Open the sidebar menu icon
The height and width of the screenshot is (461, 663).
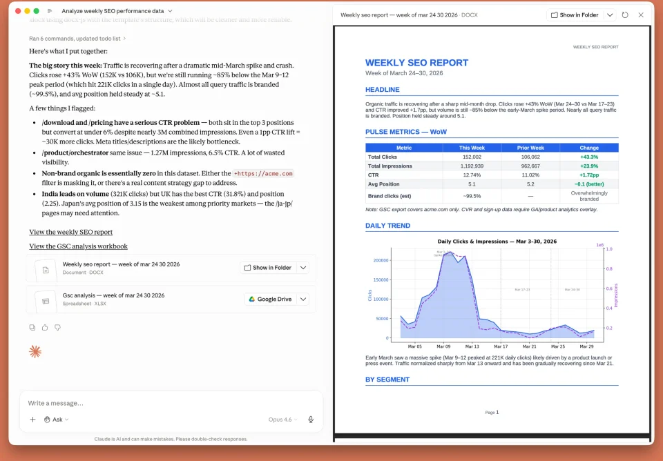(50, 11)
